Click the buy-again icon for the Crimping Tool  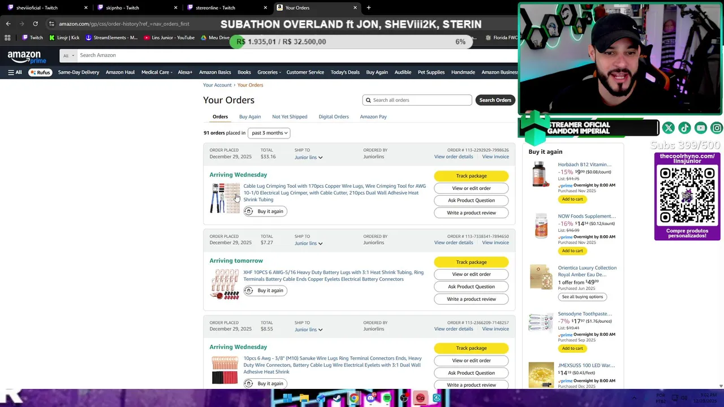(248, 211)
